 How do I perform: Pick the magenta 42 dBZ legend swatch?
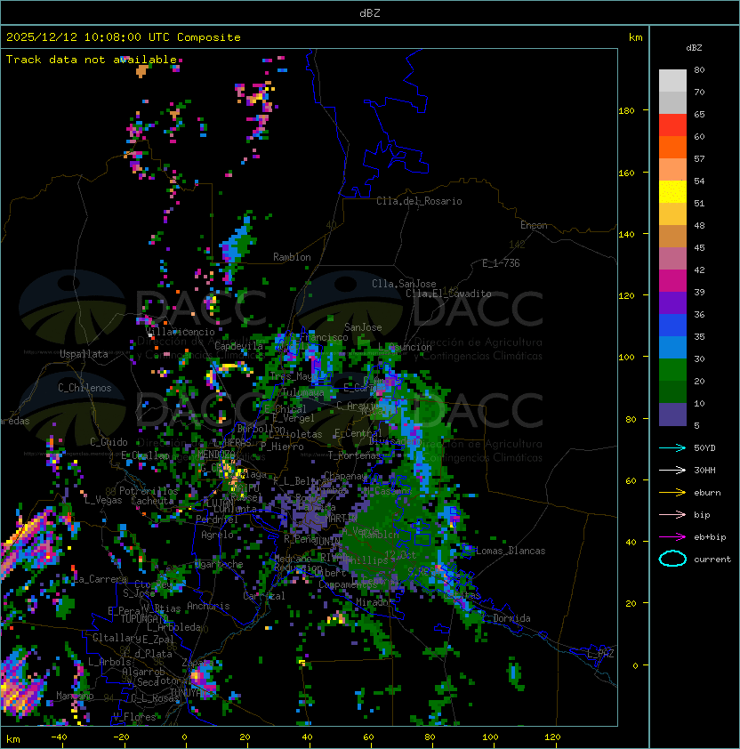coord(672,281)
